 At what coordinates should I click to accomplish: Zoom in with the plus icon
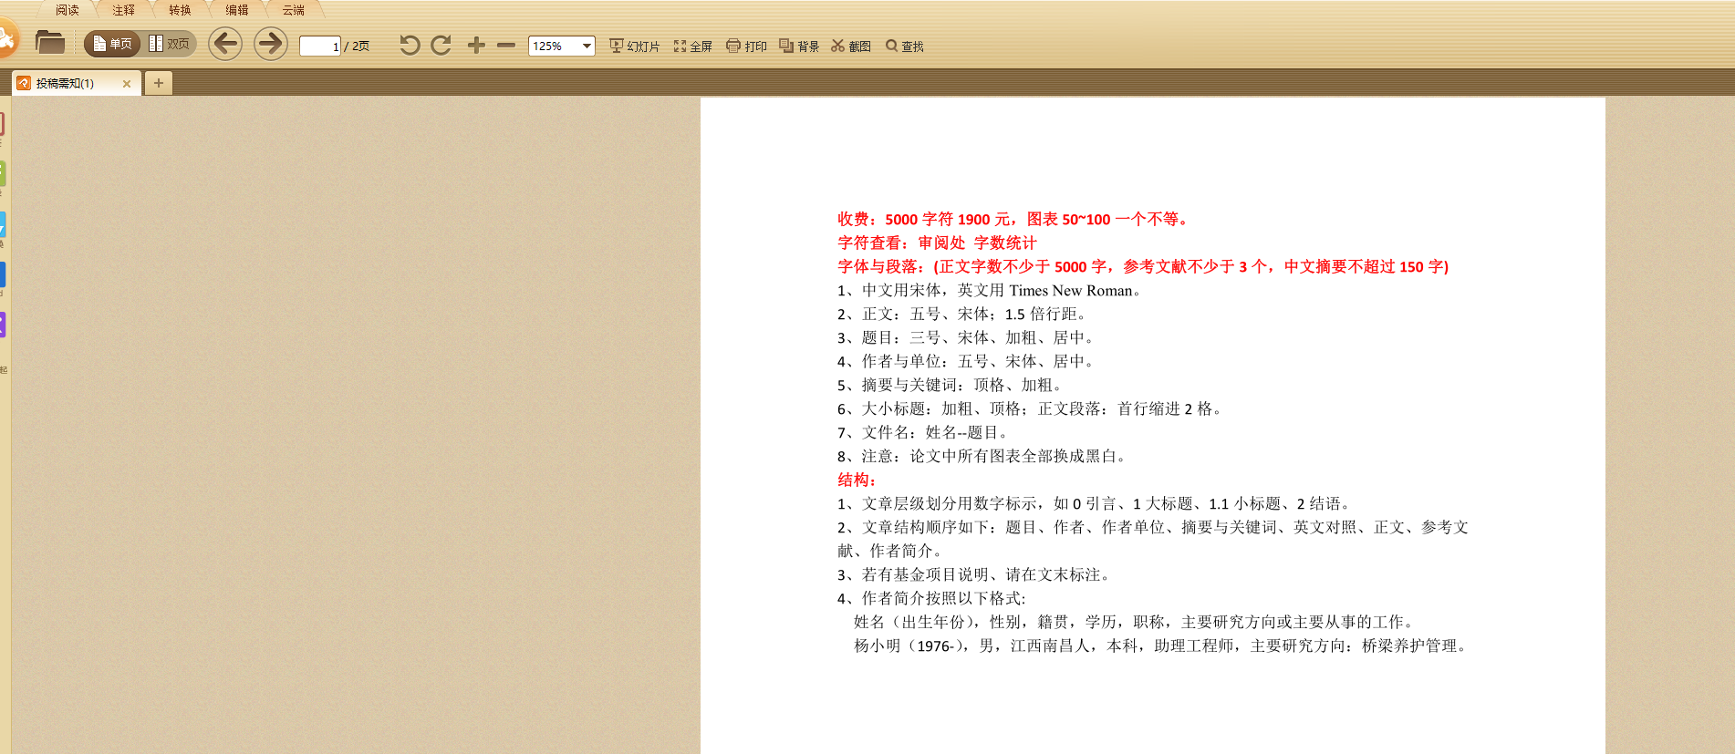[x=476, y=46]
